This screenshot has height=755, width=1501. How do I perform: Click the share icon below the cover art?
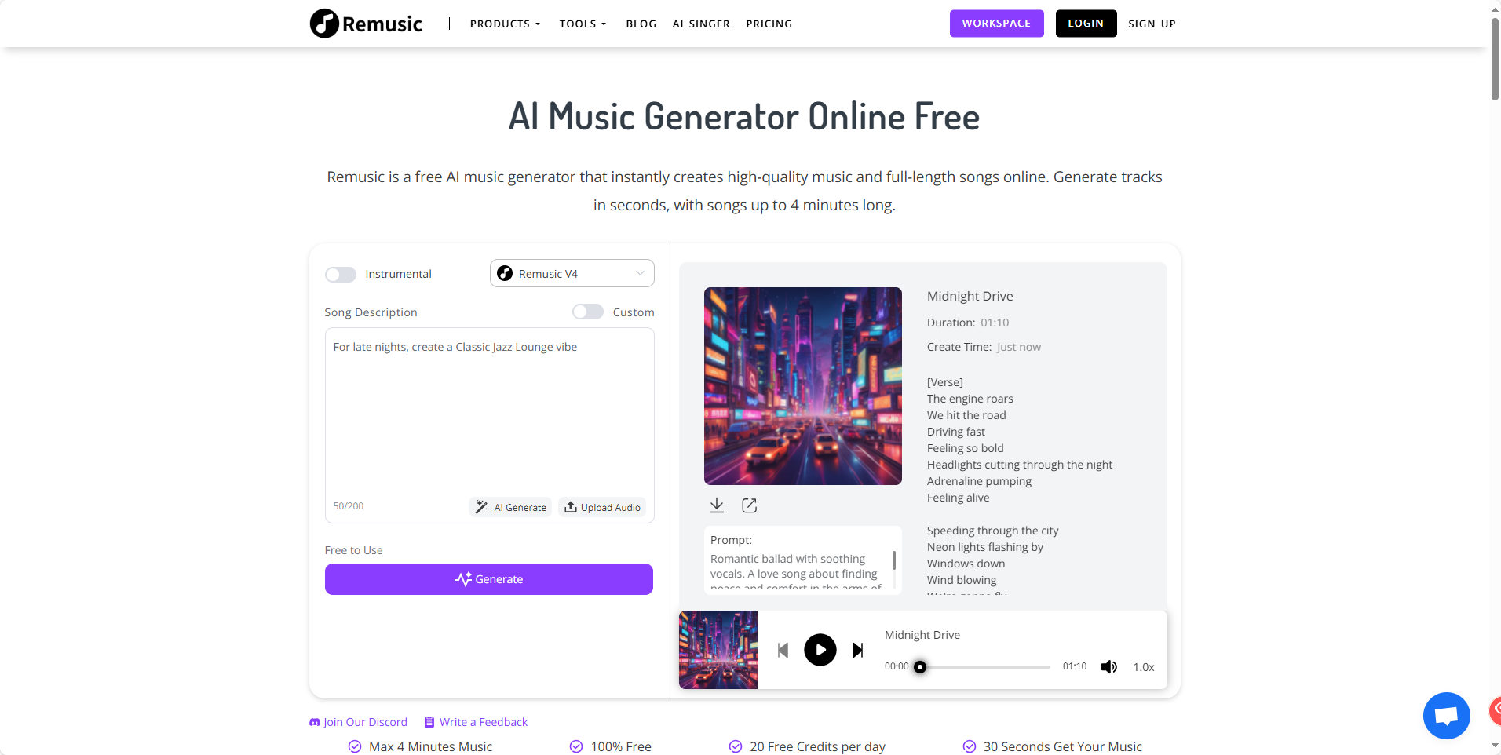pos(750,505)
